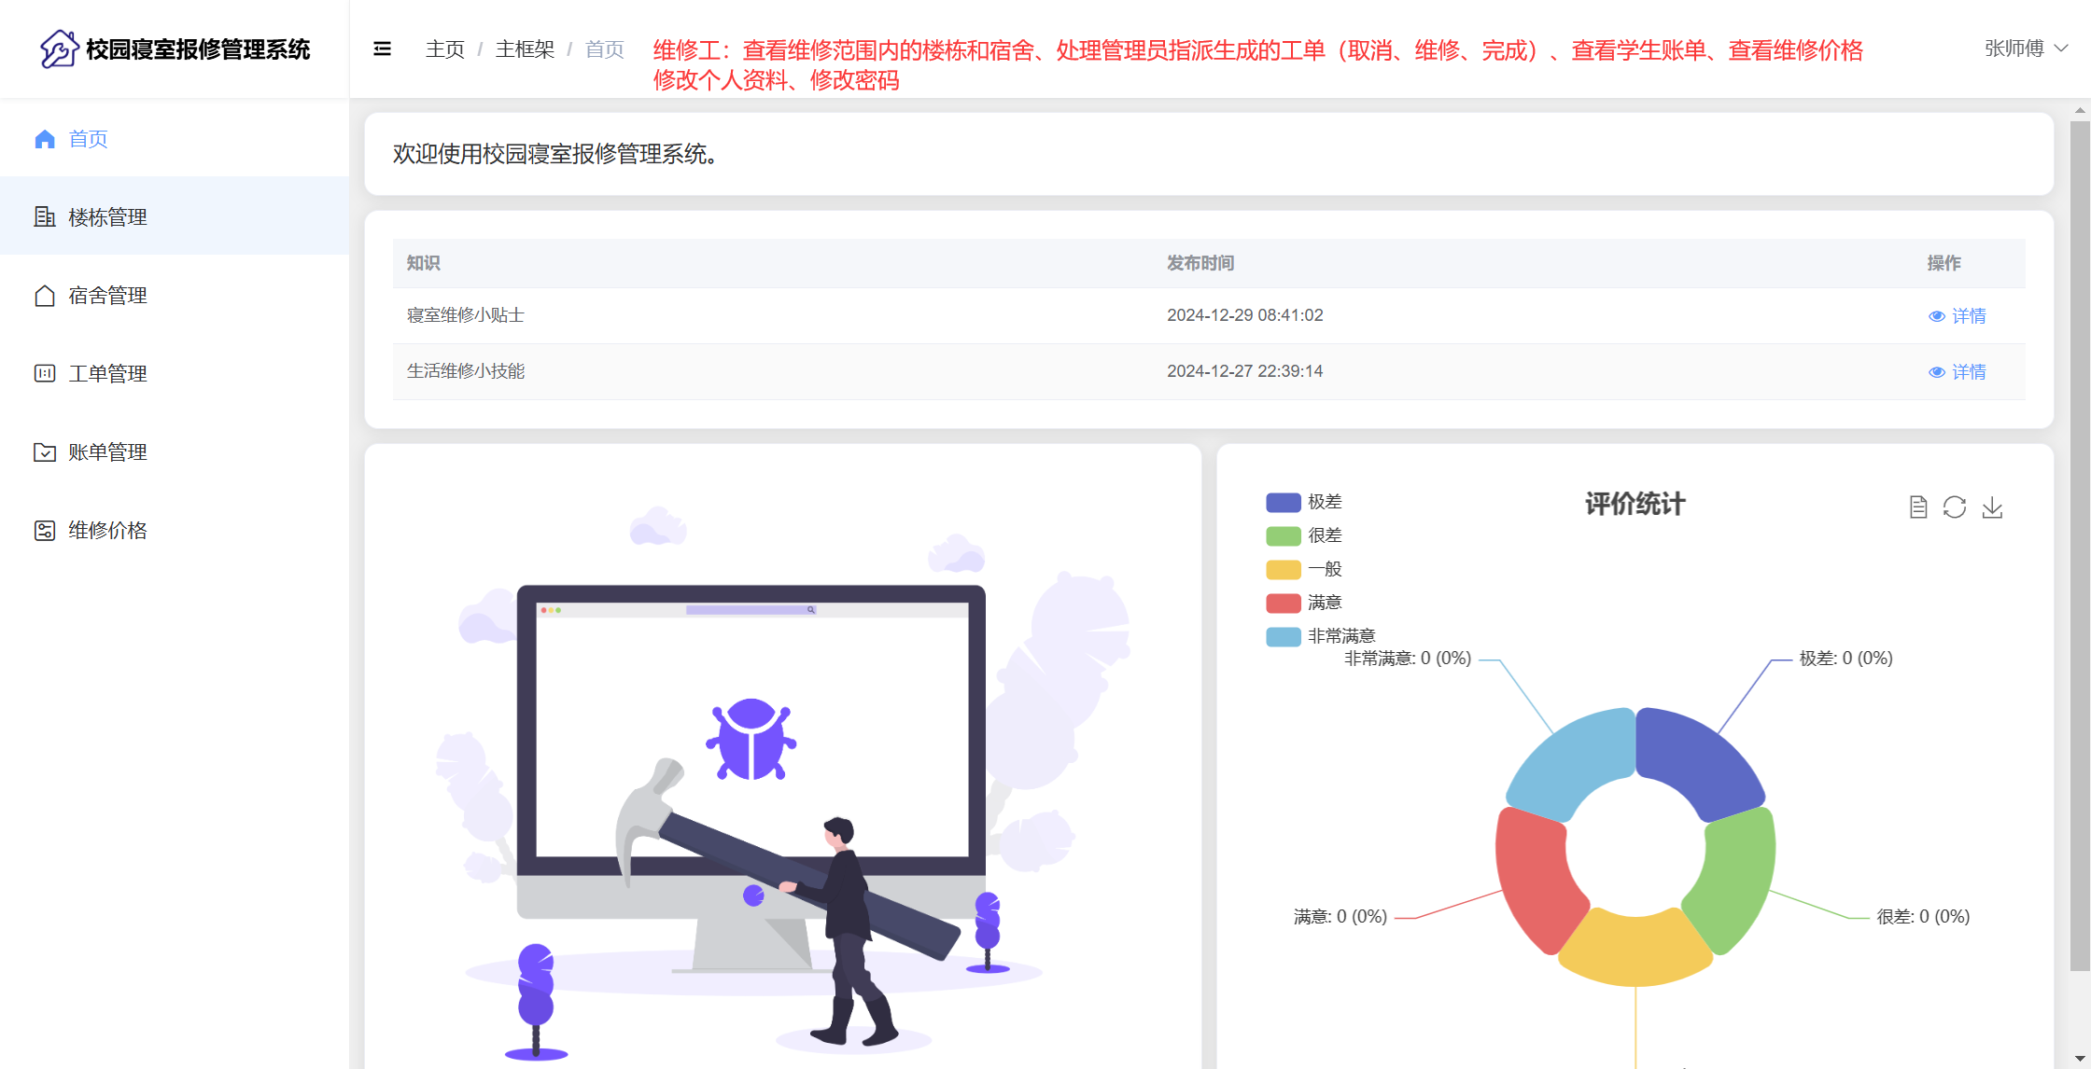This screenshot has width=2091, height=1069.
Task: Click the 维修价格 sidebar icon
Action: click(44, 530)
